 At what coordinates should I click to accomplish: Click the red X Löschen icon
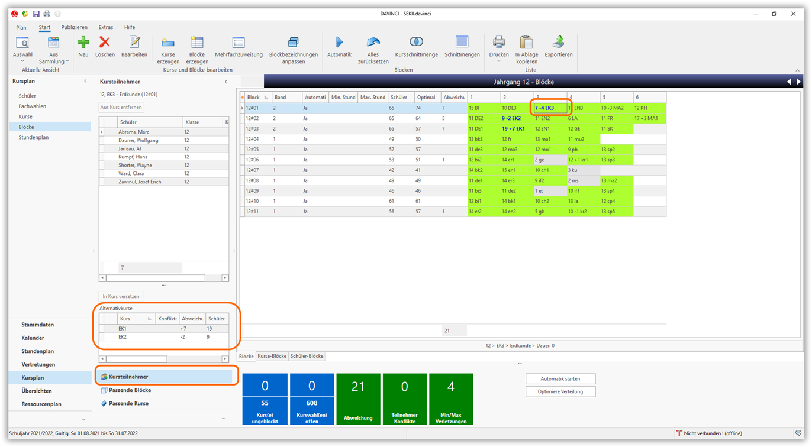(x=105, y=43)
